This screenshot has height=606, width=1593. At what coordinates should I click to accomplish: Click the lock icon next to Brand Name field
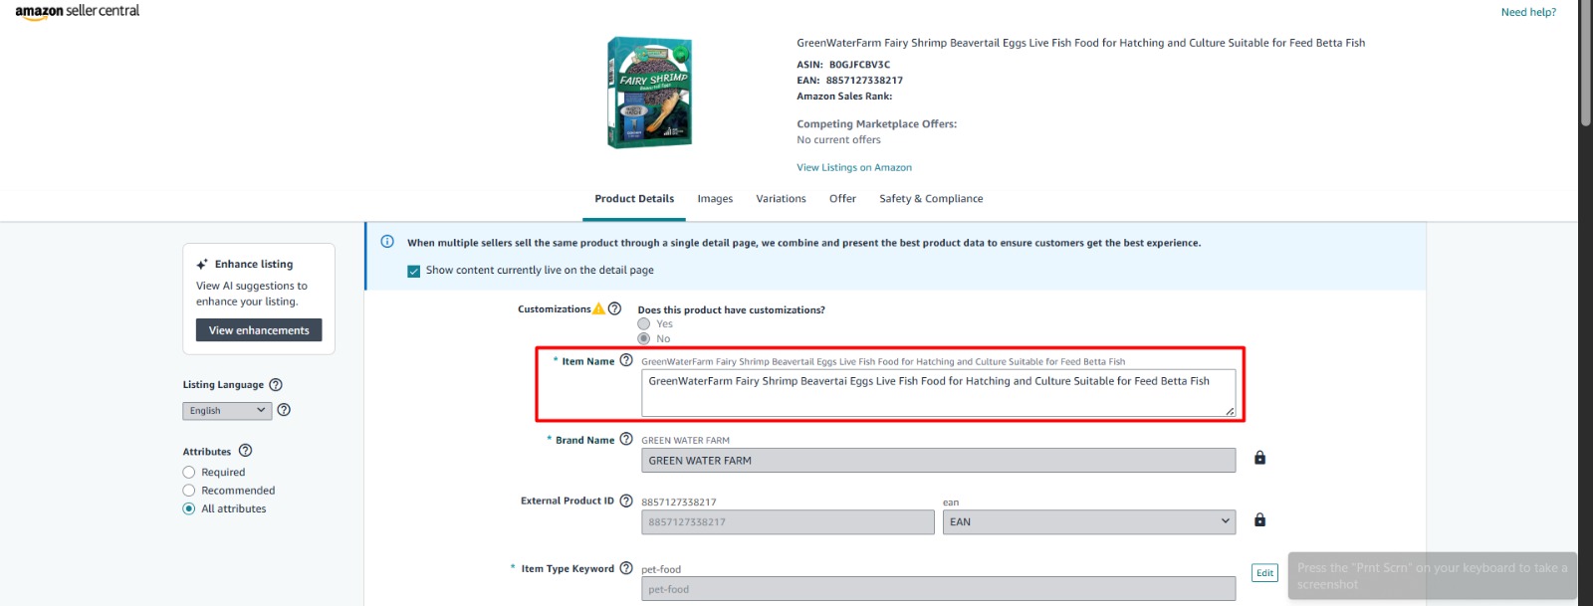click(1259, 458)
